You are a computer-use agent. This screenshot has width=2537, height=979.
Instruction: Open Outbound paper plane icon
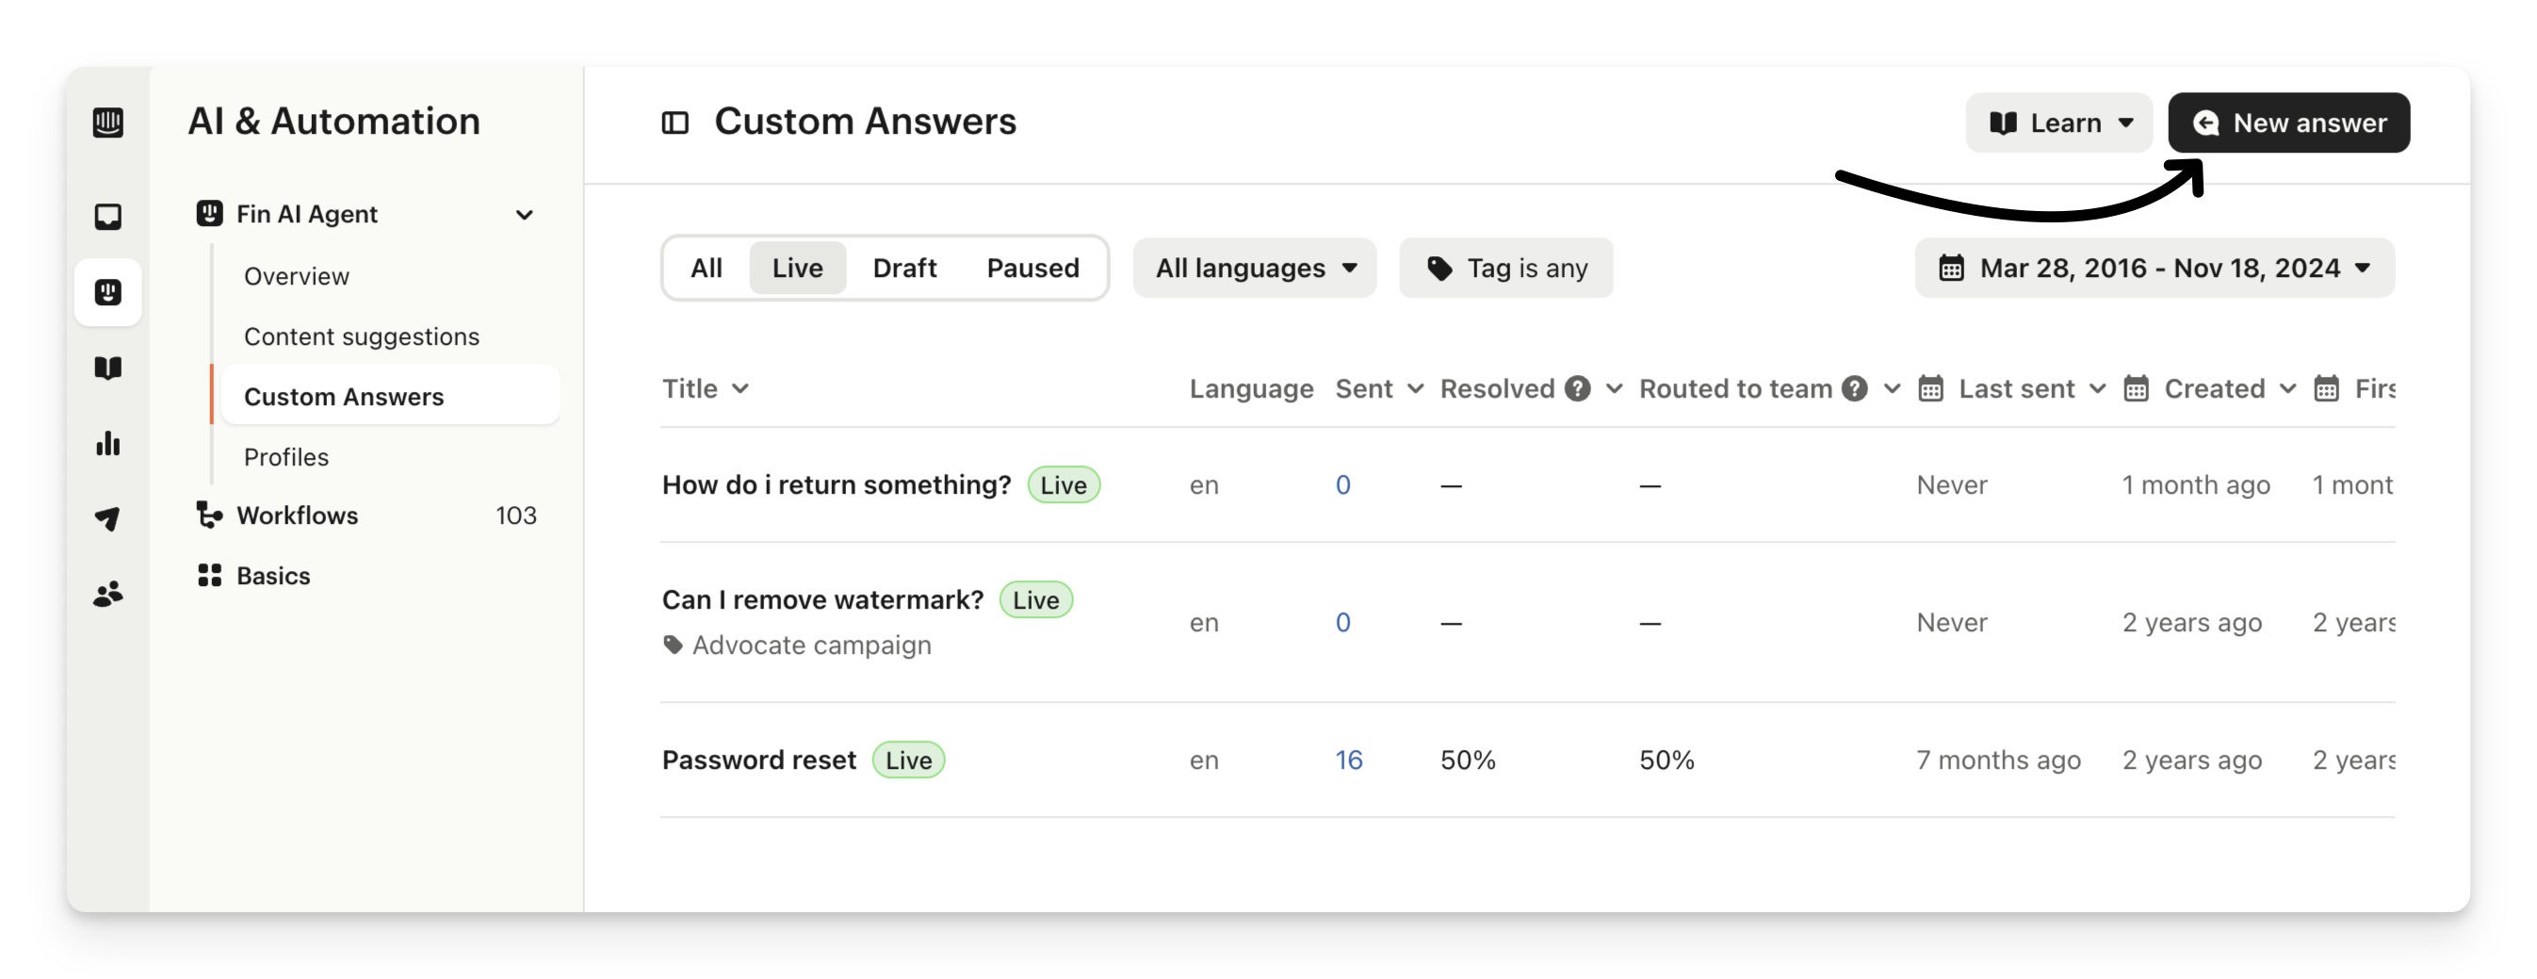tap(108, 519)
